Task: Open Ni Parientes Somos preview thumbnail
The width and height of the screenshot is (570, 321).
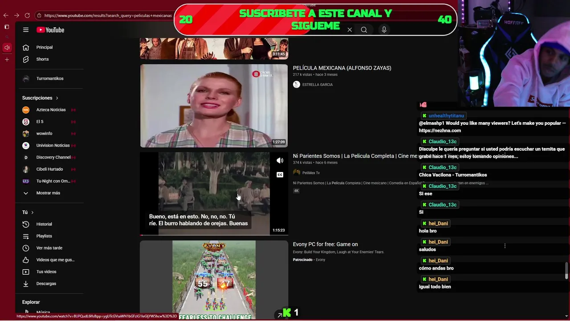Action: point(214,193)
